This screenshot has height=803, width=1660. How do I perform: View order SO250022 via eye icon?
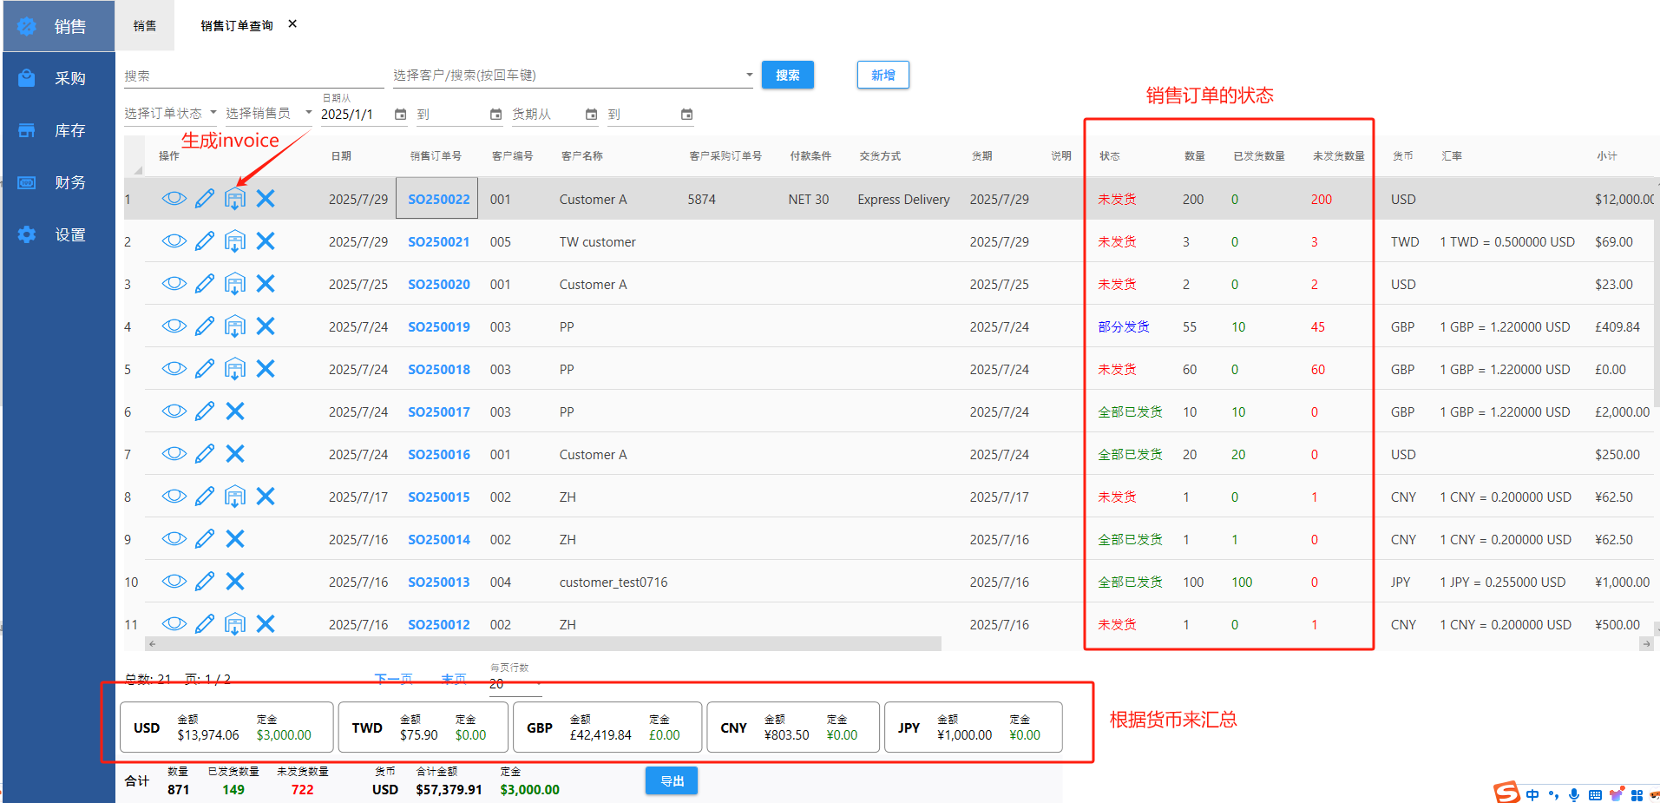click(x=174, y=199)
